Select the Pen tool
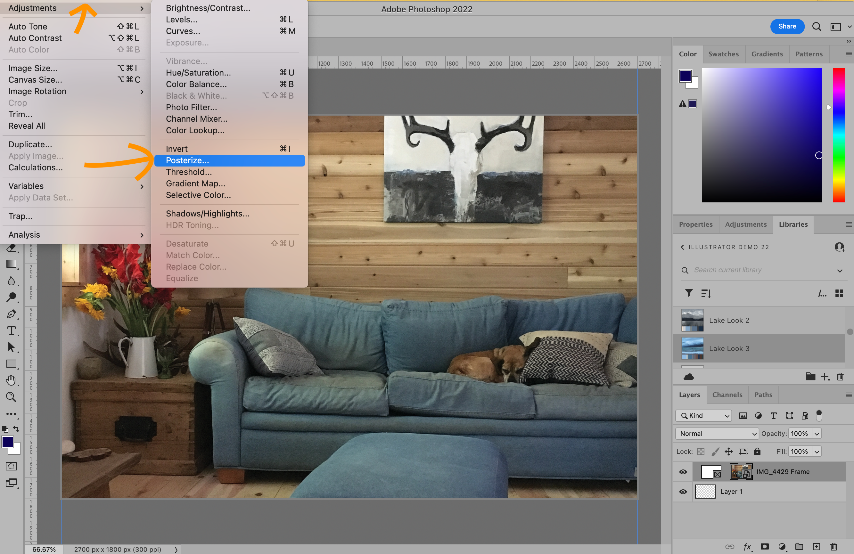 coord(11,314)
